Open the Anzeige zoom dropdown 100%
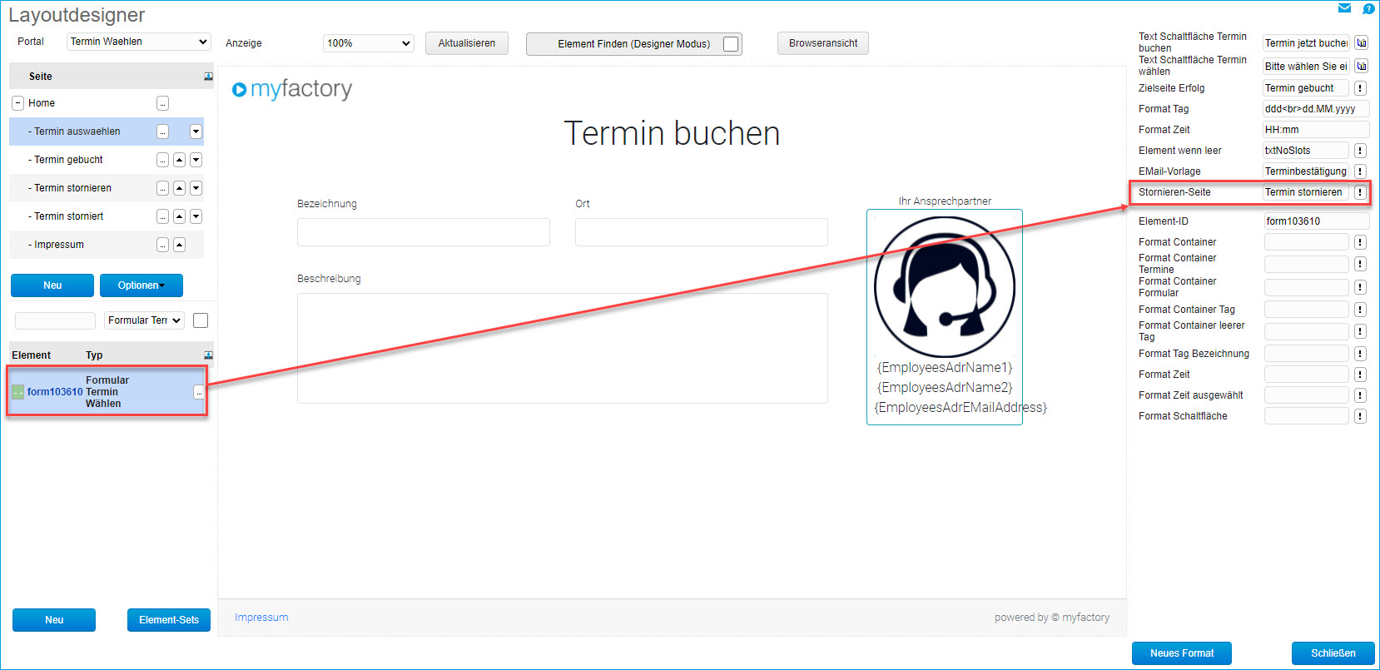1380x670 pixels. pos(369,43)
